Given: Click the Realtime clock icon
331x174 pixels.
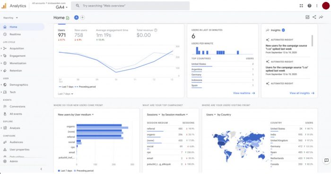Looking at the screenshot, I should (x=5, y=34).
